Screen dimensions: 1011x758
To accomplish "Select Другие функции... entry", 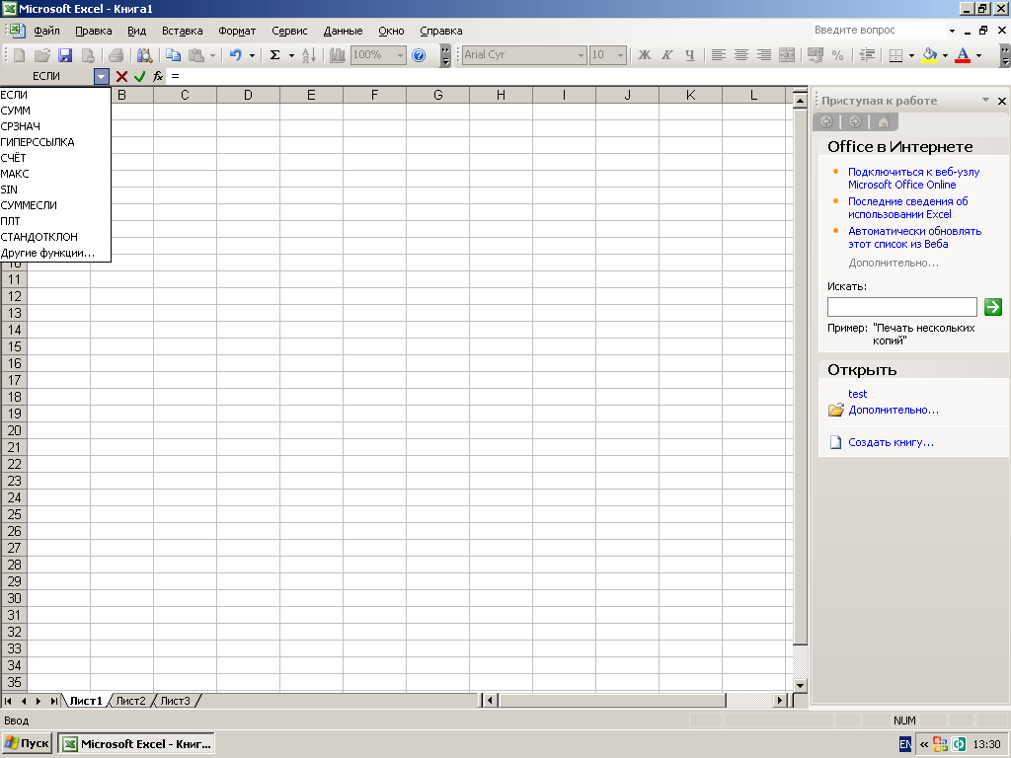I will (x=55, y=253).
